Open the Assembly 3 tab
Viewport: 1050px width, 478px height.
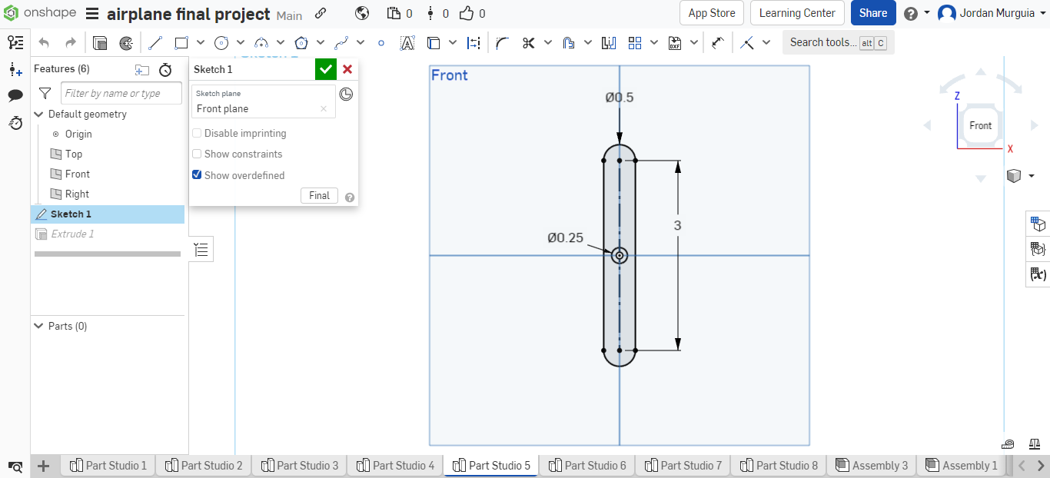coord(872,465)
